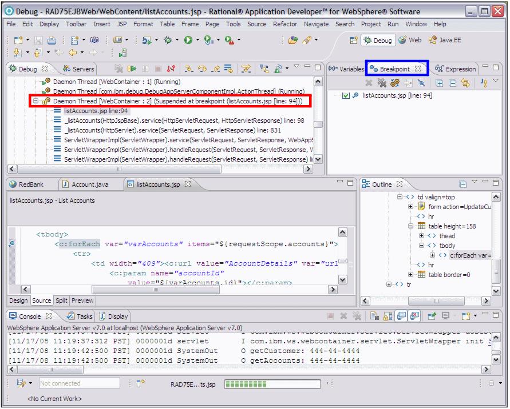Click the Use Step Filters icon
The height and width of the screenshot is (409, 510).
tap(246, 69)
